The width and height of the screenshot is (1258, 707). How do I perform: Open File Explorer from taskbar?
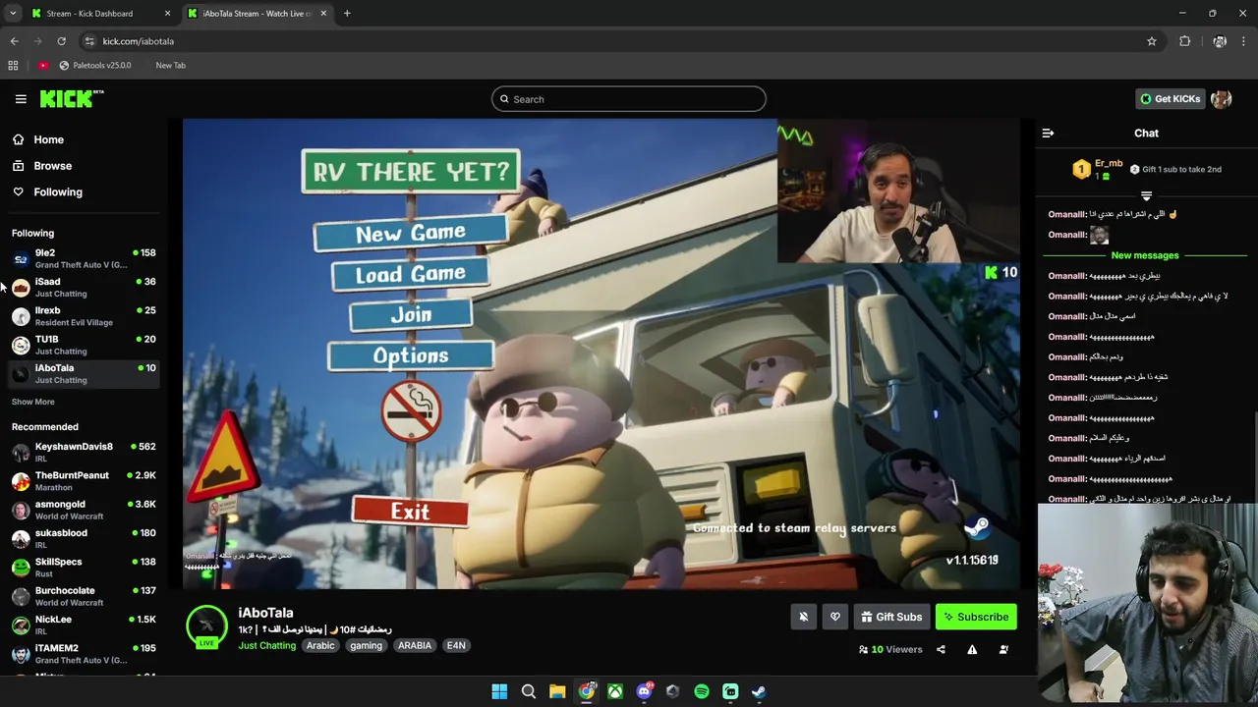coord(557,691)
